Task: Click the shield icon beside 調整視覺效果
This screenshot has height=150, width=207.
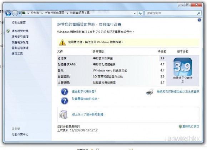Action: (x=8, y=31)
